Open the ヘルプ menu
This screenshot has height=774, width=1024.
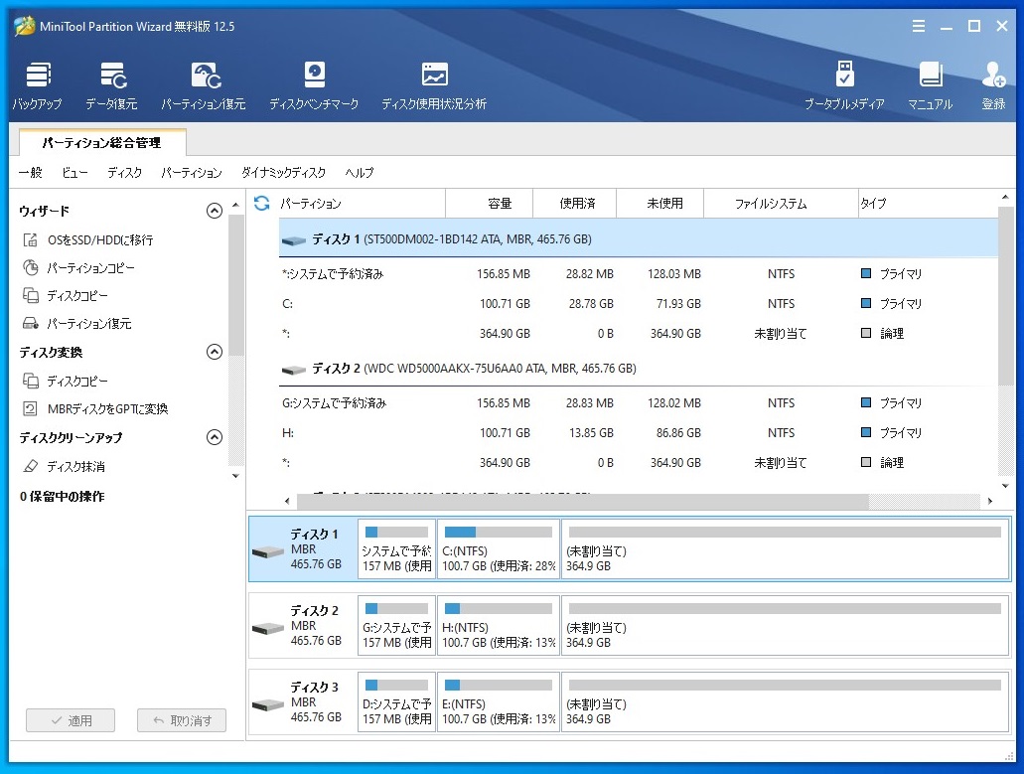(x=360, y=173)
